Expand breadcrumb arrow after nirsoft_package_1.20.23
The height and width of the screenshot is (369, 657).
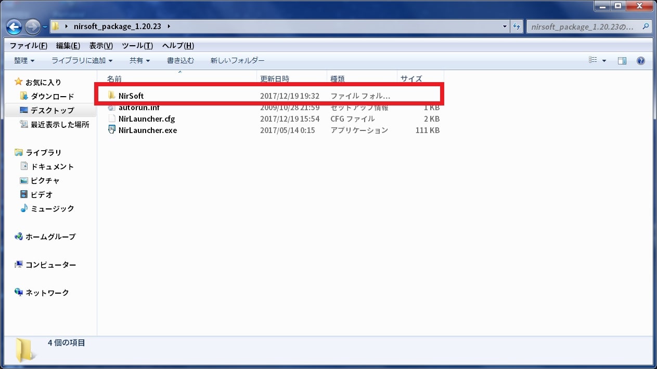(170, 27)
